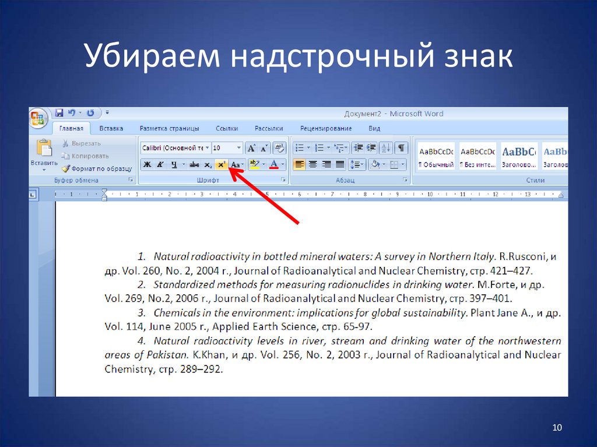Image resolution: width=597 pixels, height=447 pixels.
Task: Click the tab selector at ruler's left
Action: (x=33, y=194)
